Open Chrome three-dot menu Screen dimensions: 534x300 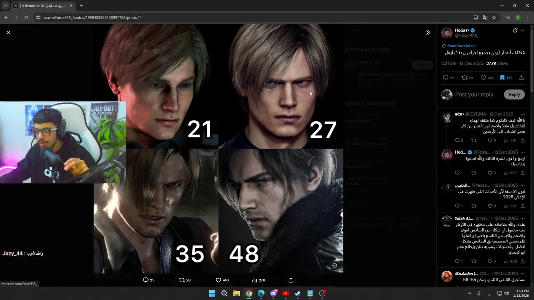coord(528,17)
